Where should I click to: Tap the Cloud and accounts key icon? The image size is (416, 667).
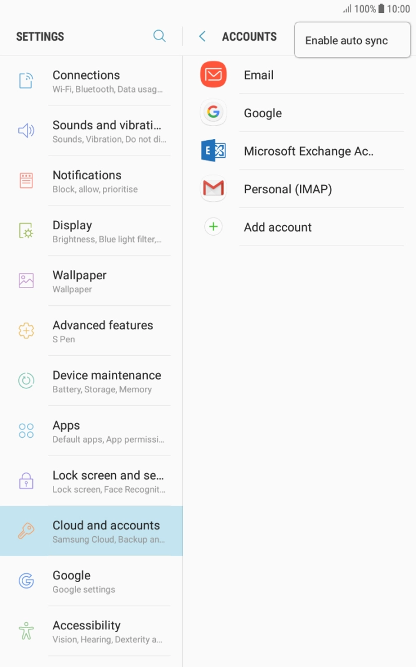[26, 530]
